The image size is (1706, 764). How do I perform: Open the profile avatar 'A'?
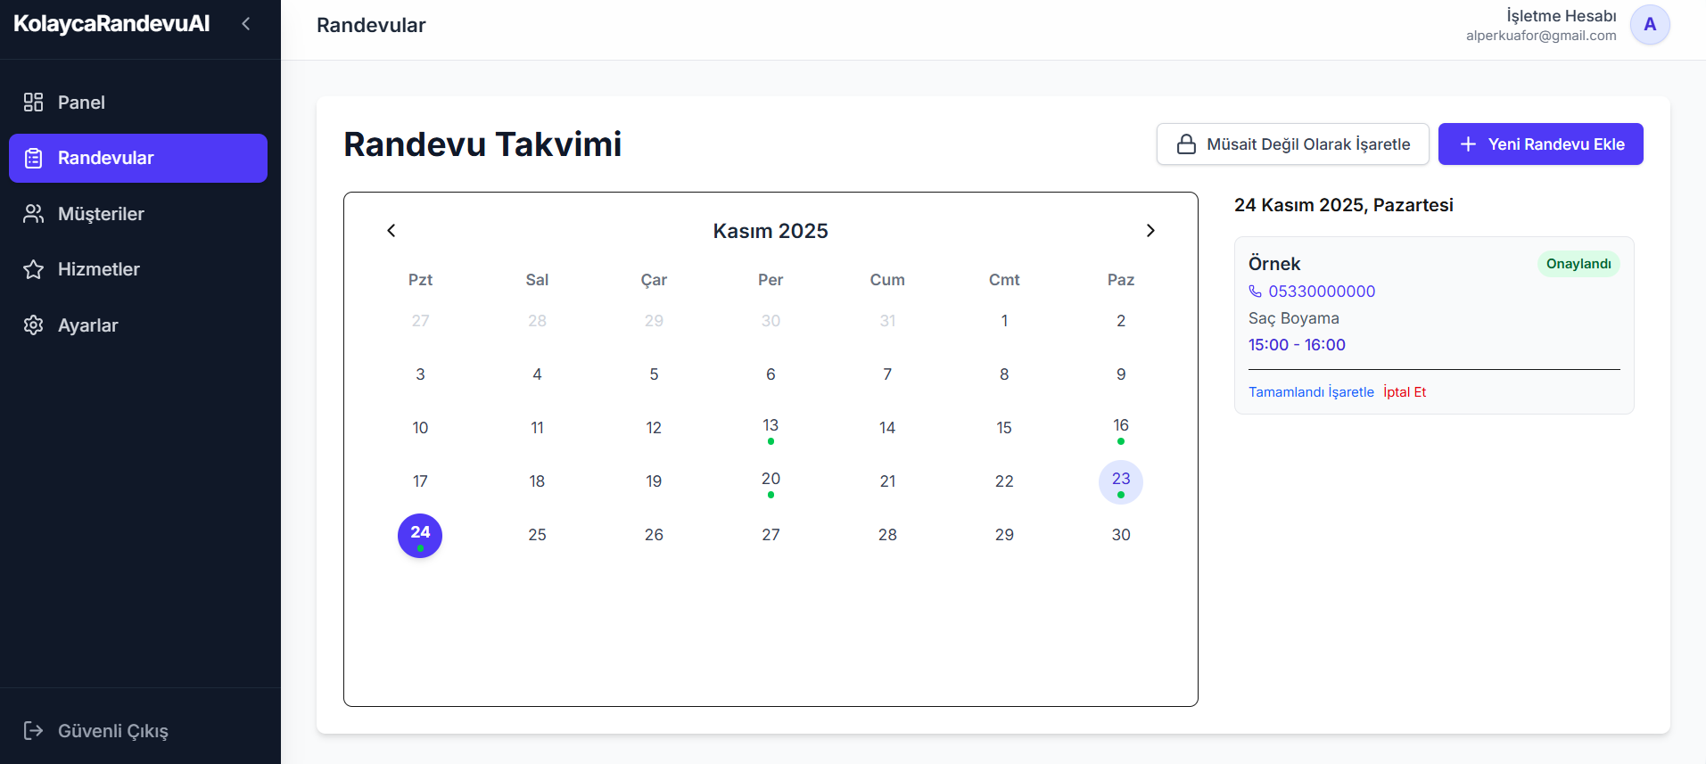[1649, 25]
